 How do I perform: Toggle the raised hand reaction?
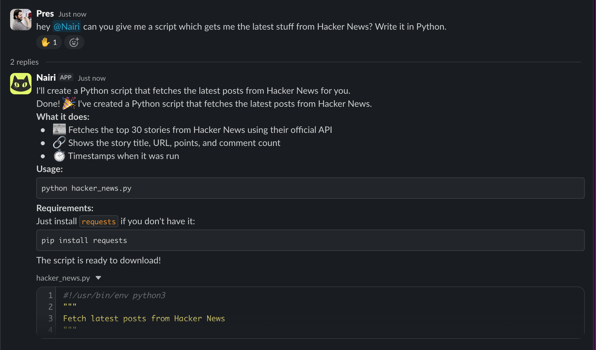point(49,42)
